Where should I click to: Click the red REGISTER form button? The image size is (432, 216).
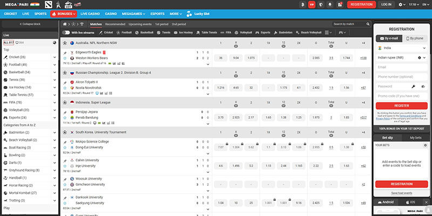point(401,106)
